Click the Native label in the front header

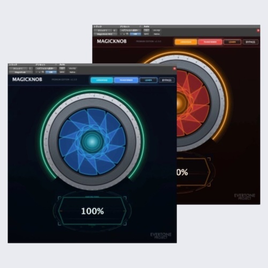pyautogui.click(x=72, y=72)
